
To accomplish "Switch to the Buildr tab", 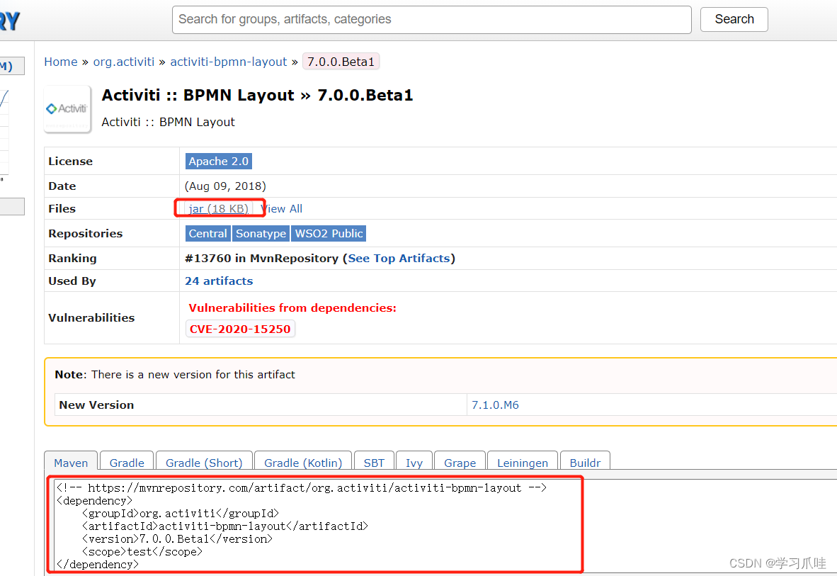I will click(x=585, y=463).
